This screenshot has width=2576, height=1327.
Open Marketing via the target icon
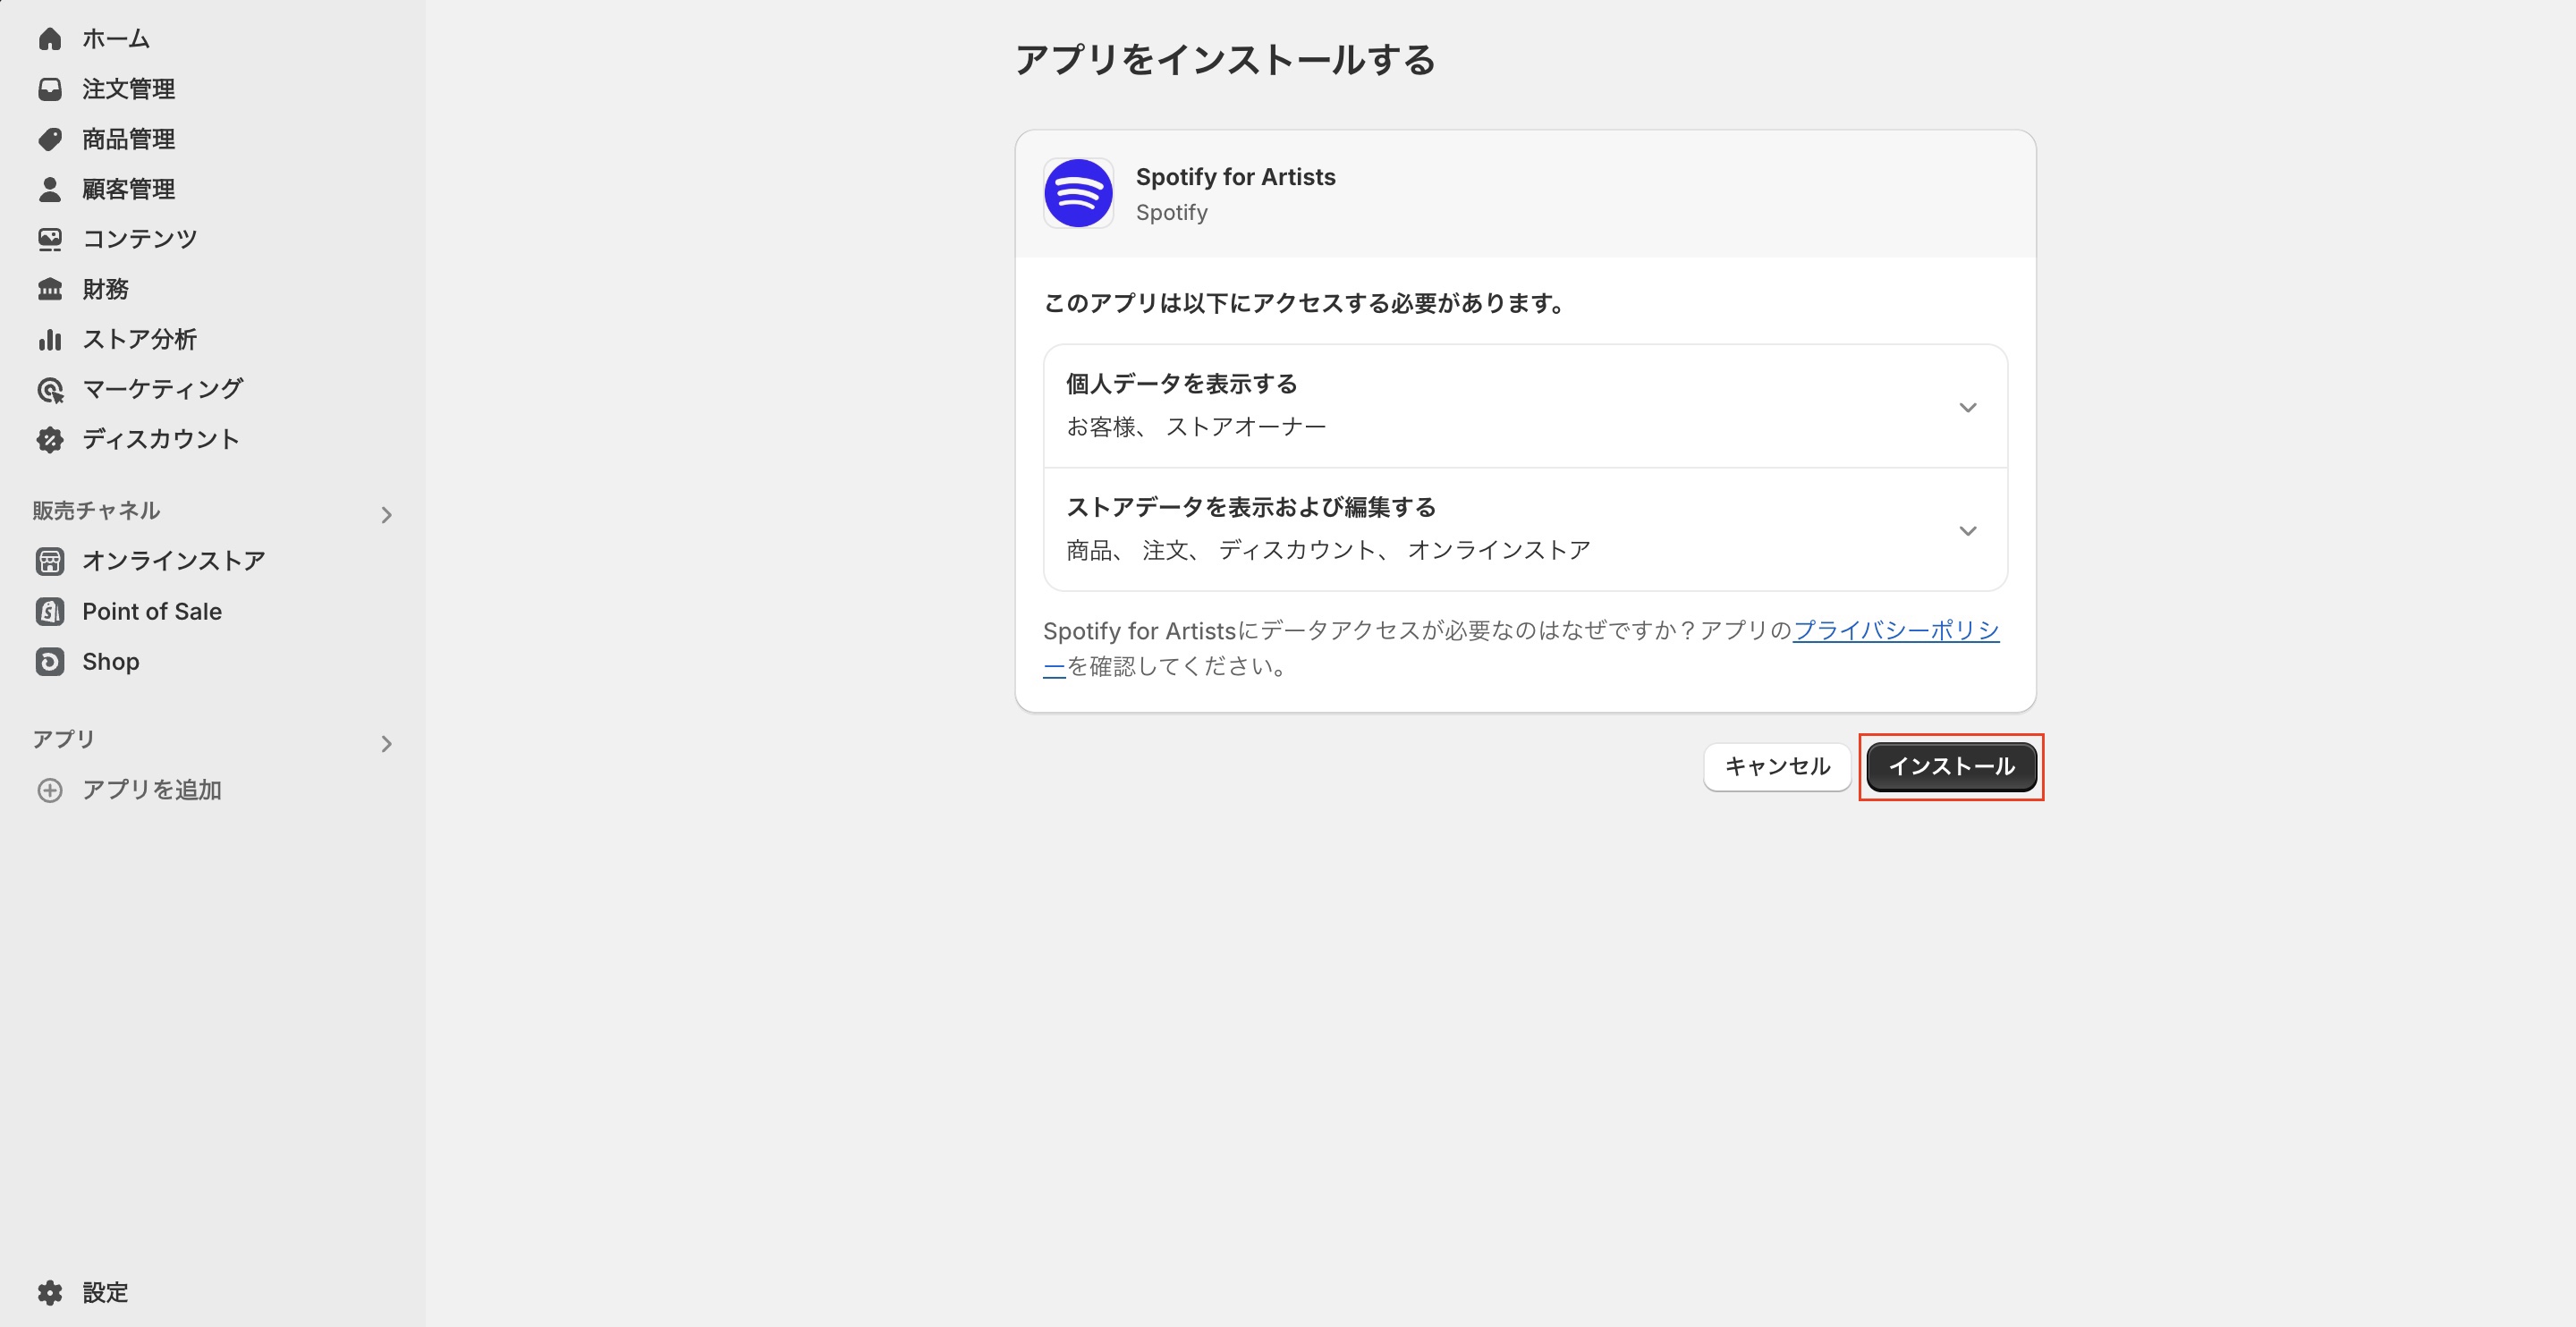pyautogui.click(x=50, y=389)
